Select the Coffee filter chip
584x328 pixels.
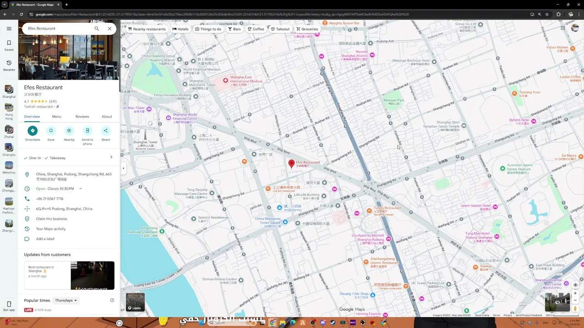[256, 29]
